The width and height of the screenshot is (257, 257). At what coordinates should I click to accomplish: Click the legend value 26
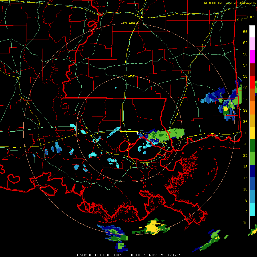(245, 144)
